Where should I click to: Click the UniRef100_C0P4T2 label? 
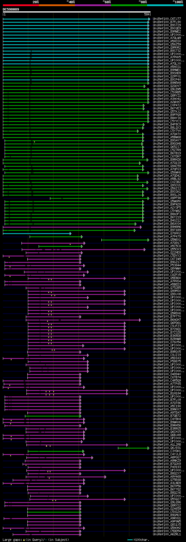[x=167, y=105]
